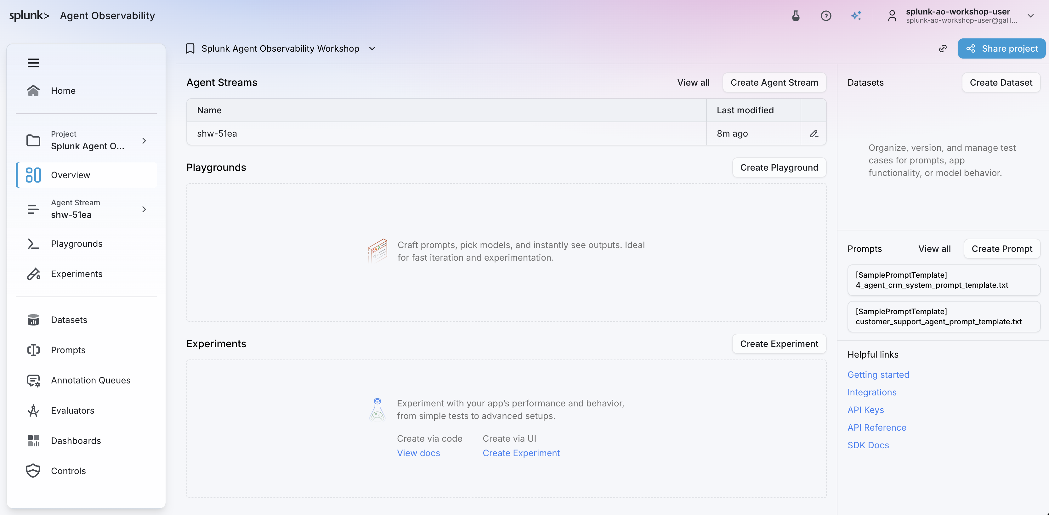Click the Agent Observability title
Screen dimensions: 1049x515
[x=107, y=15]
